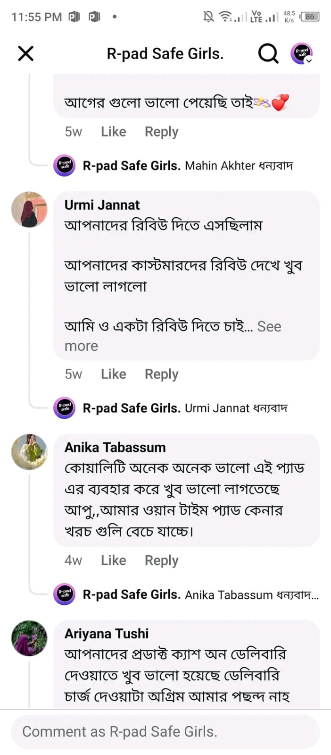Viewport: 331px width, 755px height.
Task: Open Ariyana Tushi's profile name link
Action: [107, 634]
